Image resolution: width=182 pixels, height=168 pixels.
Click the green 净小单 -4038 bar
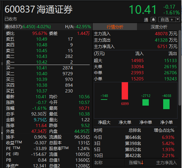click(166, 104)
